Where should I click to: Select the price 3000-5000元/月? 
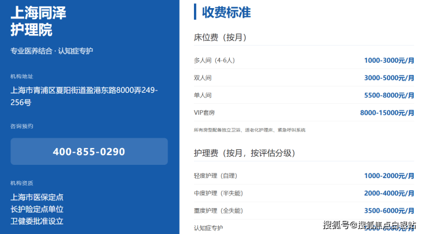[x=389, y=78]
